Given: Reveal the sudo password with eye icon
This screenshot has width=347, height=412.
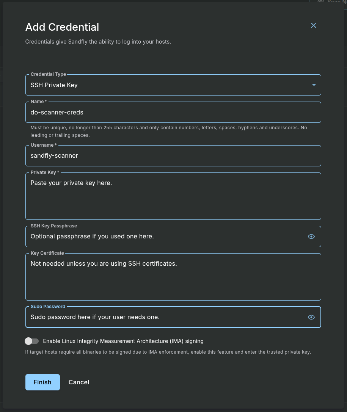Looking at the screenshot, I should tap(311, 317).
